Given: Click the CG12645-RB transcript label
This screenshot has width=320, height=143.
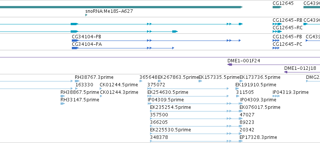Looking at the screenshot, I should tap(288, 20).
